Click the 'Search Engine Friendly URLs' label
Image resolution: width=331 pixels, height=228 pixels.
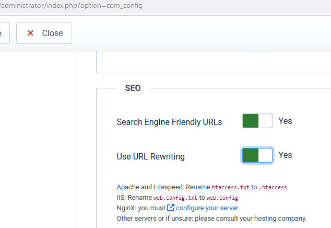coord(169,122)
